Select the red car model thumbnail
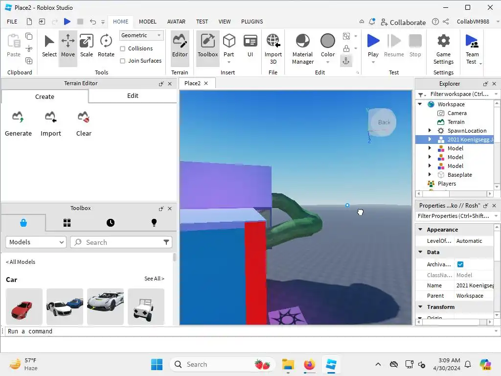501x376 pixels. tap(24, 306)
